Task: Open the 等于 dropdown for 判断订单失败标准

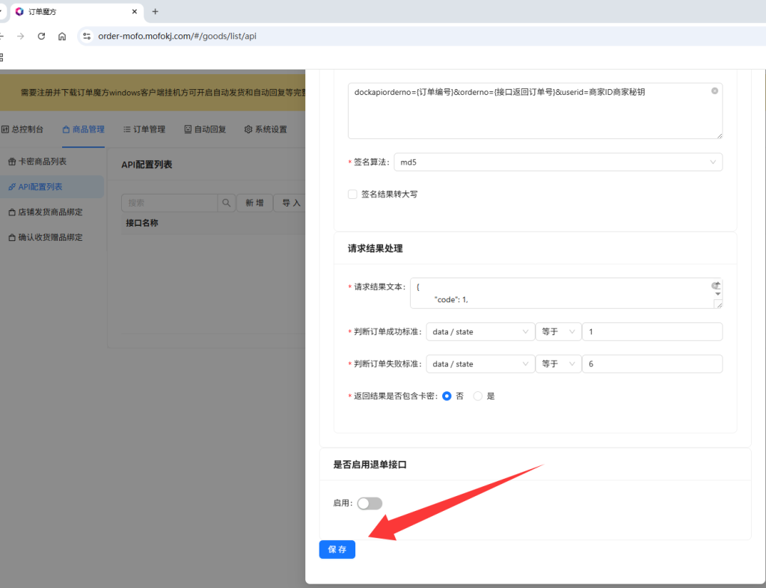Action: [x=558, y=364]
